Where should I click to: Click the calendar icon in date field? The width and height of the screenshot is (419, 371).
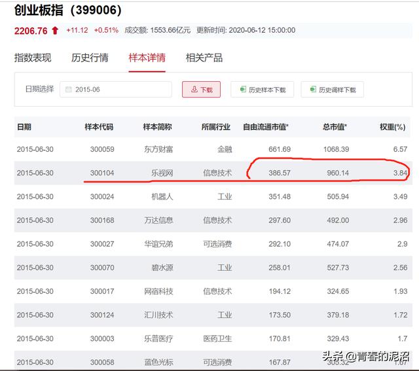coord(69,90)
